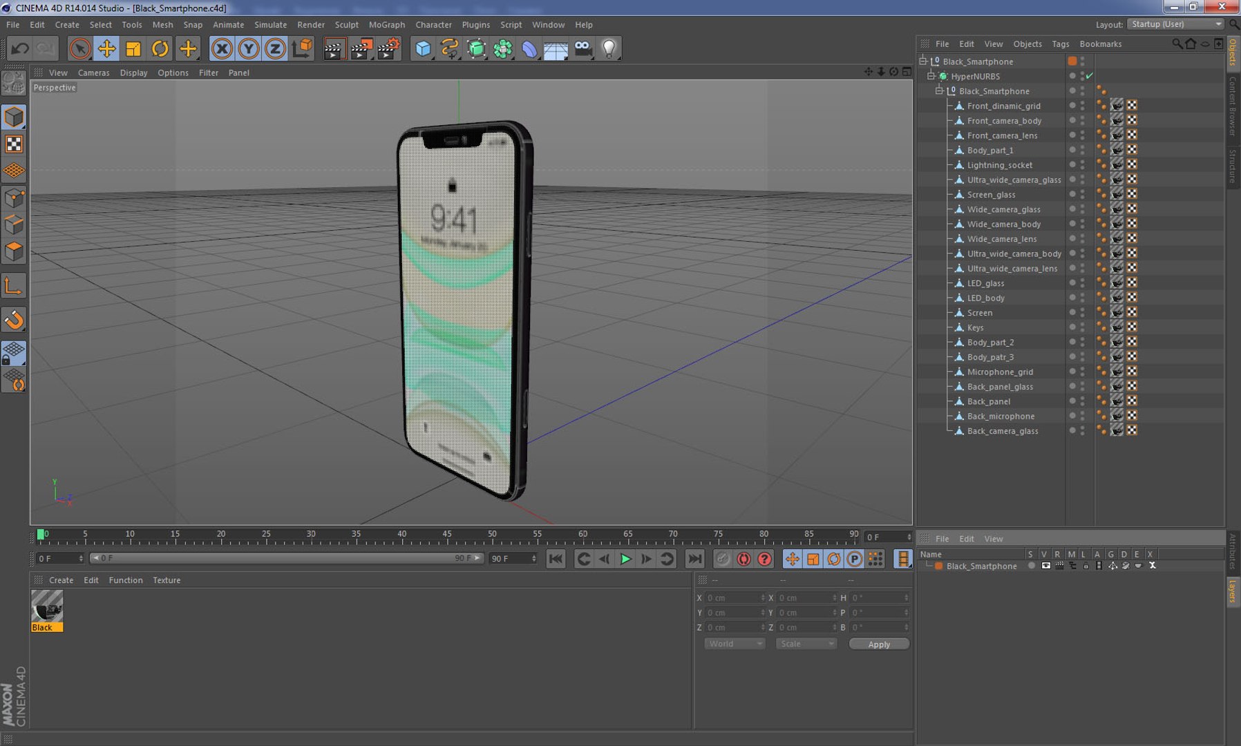Open the Cameras viewport menu
Screen dimensions: 1241x746
[93, 73]
